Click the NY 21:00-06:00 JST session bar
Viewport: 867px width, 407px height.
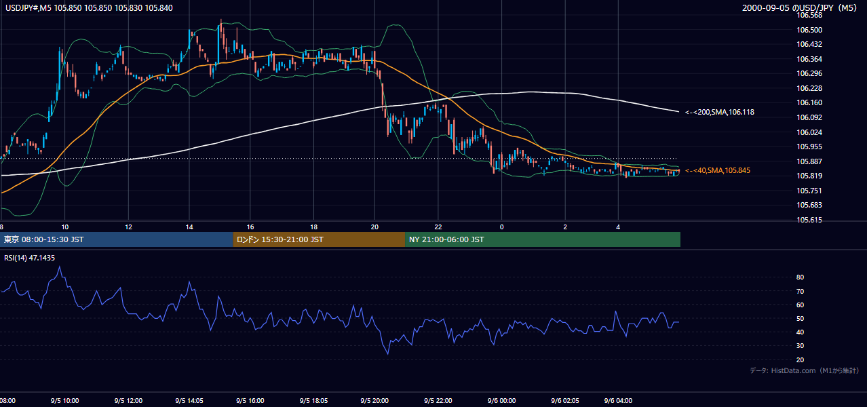(543, 239)
